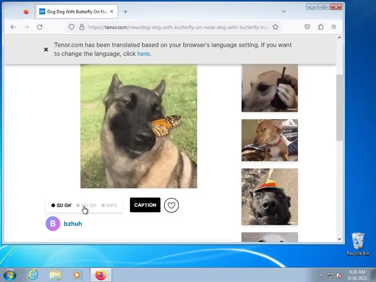Open Windows Media Player from taskbar
376x282 pixels.
pos(78,275)
